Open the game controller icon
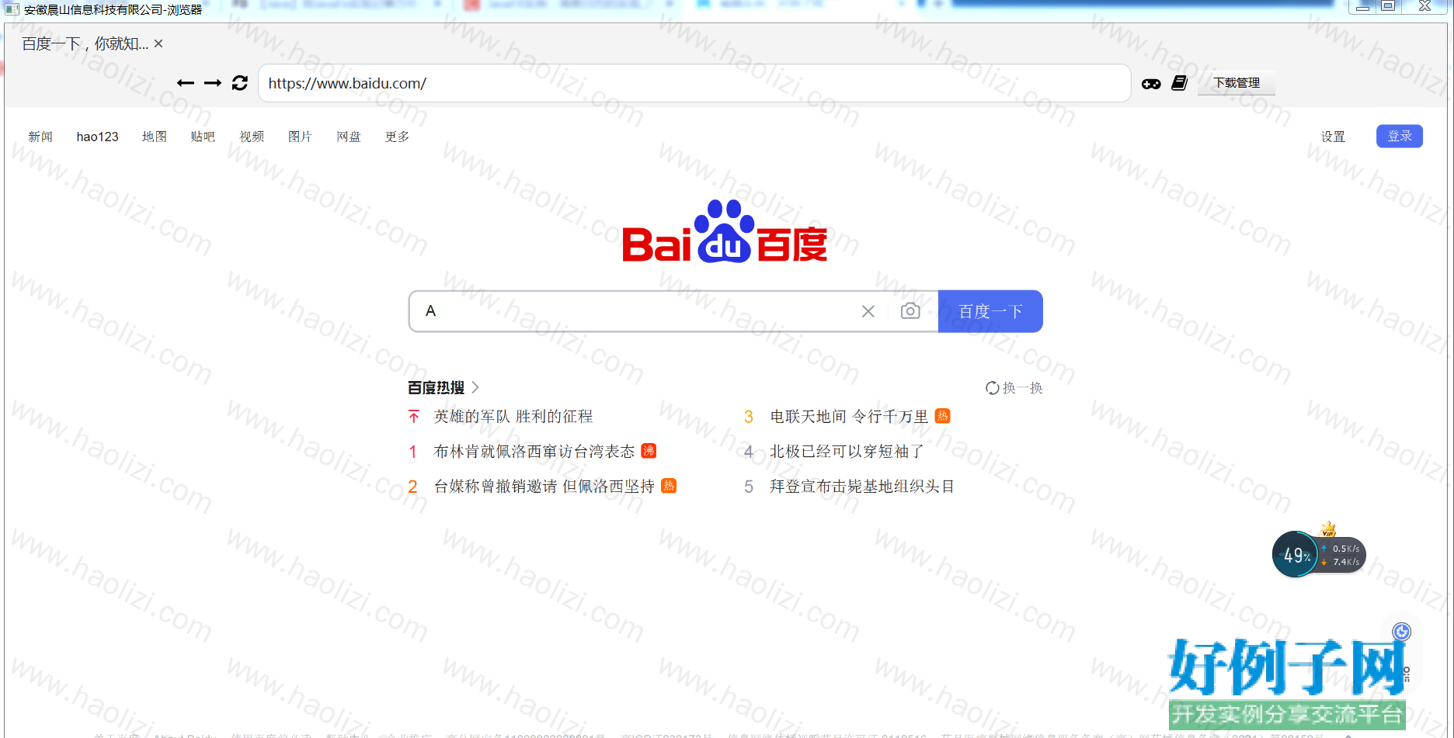The width and height of the screenshot is (1454, 738). point(1151,84)
